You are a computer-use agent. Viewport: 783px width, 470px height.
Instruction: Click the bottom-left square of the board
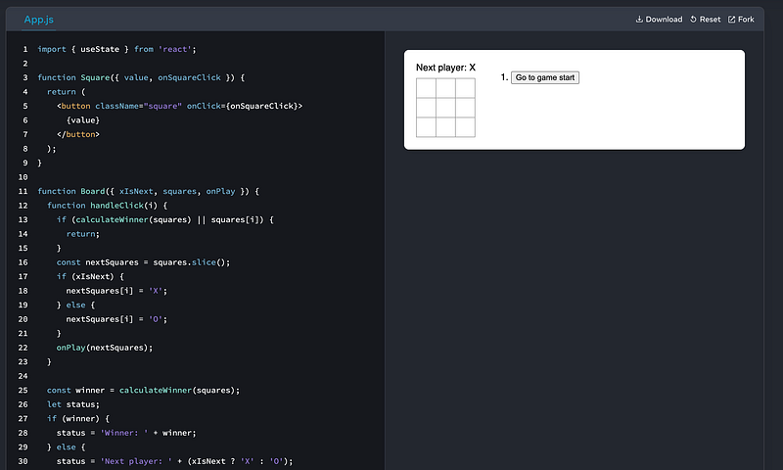(x=426, y=127)
